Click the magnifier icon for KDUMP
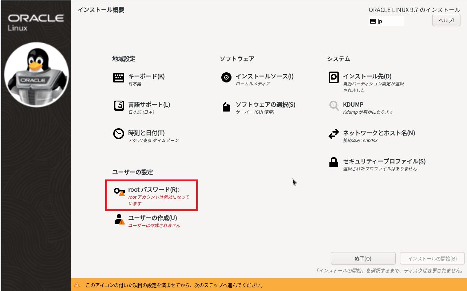This screenshot has width=467, height=291. tap(334, 106)
